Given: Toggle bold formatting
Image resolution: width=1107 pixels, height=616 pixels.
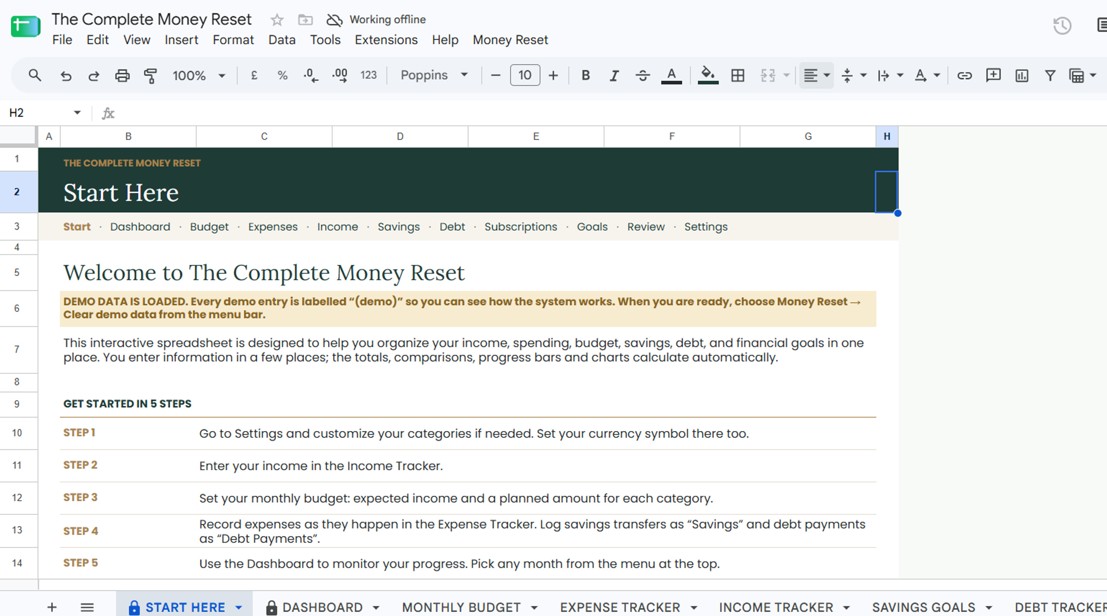Looking at the screenshot, I should coord(585,75).
